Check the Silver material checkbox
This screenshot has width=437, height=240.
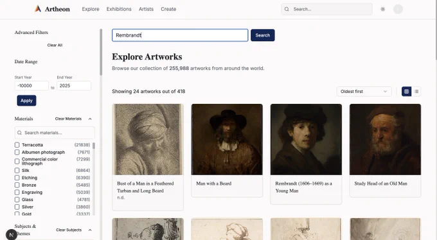point(17,207)
